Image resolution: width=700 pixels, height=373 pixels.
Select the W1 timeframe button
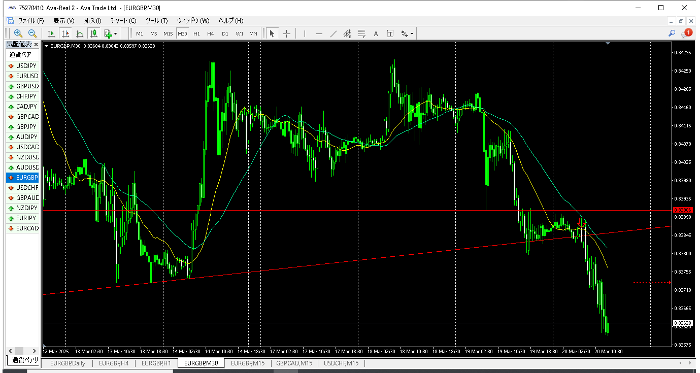tap(239, 34)
